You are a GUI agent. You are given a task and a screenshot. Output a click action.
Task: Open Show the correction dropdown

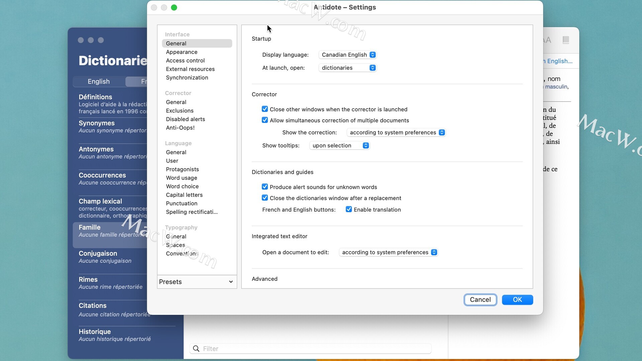coord(396,132)
